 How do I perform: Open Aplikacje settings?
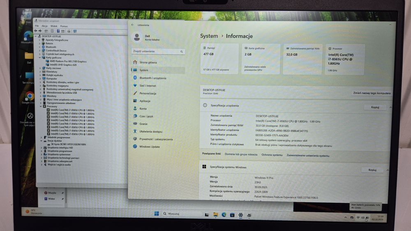click(x=145, y=101)
